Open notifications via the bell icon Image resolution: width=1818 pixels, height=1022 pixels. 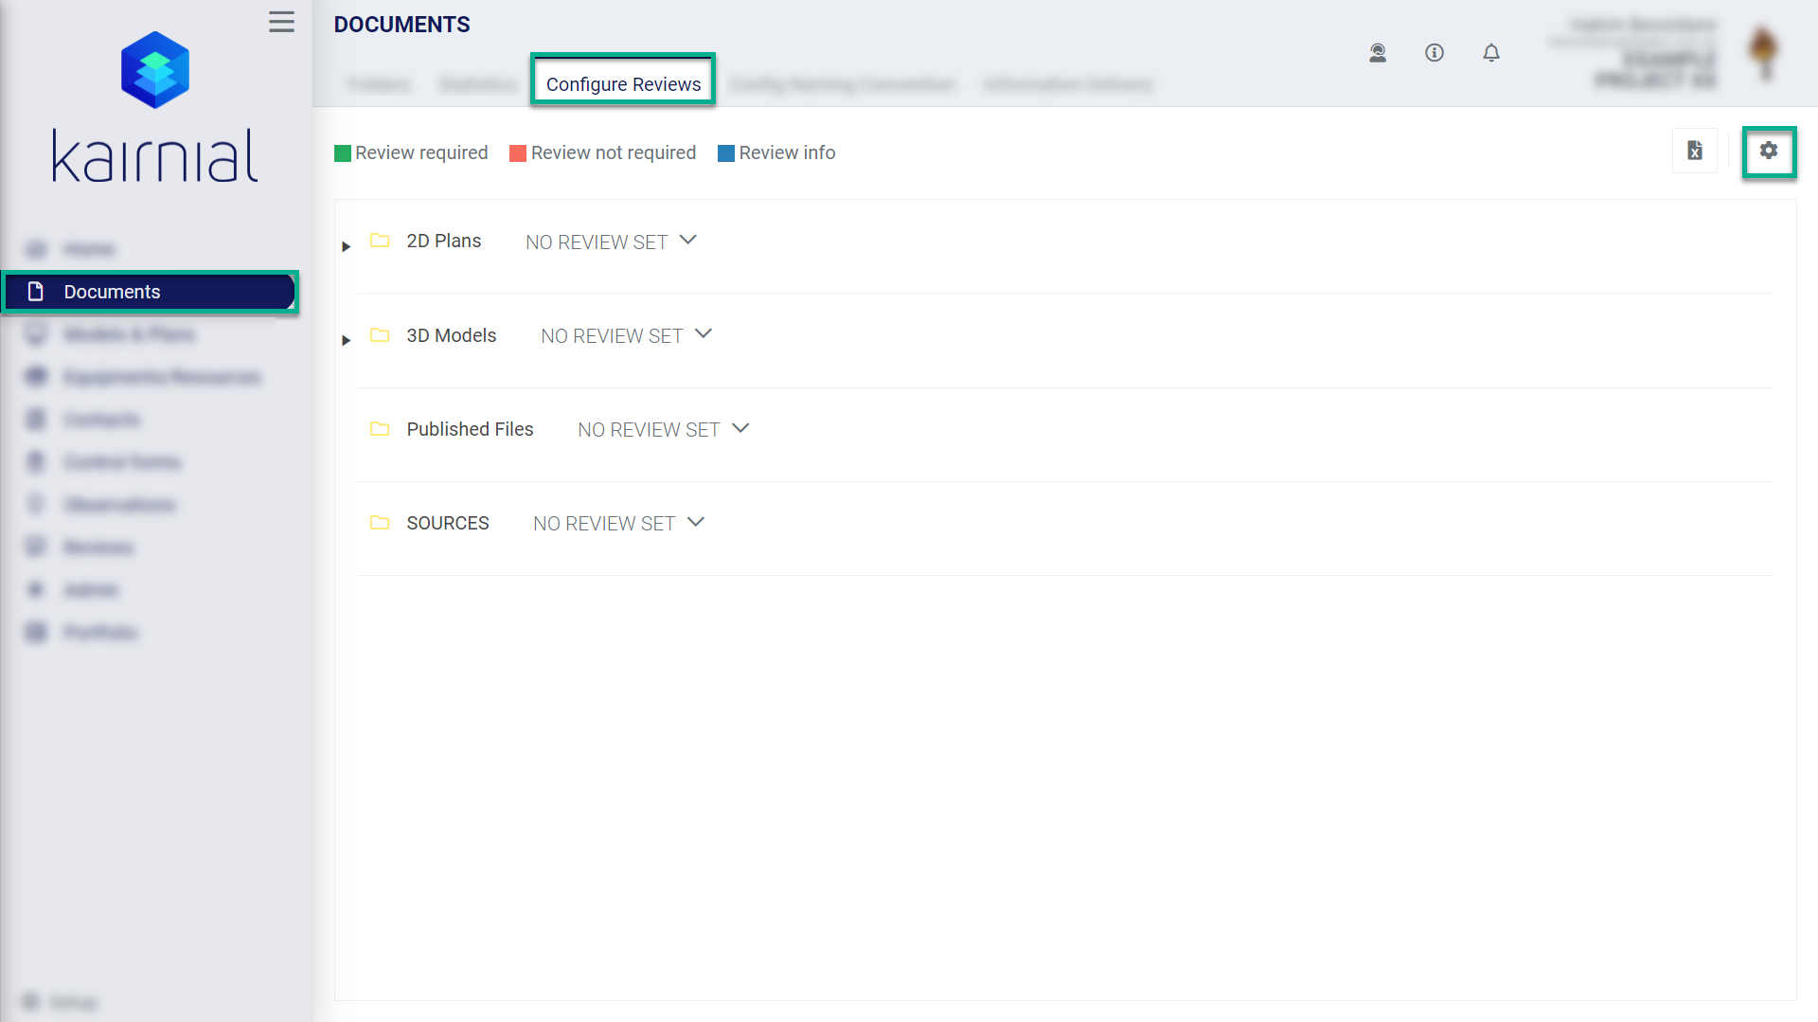pyautogui.click(x=1491, y=53)
